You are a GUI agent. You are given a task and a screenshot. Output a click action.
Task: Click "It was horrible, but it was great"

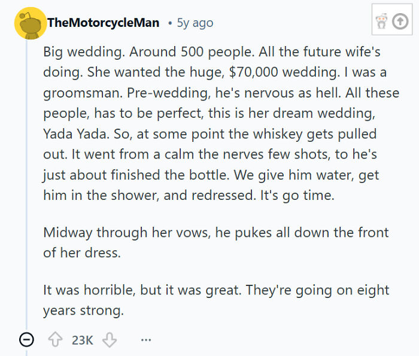134,291
